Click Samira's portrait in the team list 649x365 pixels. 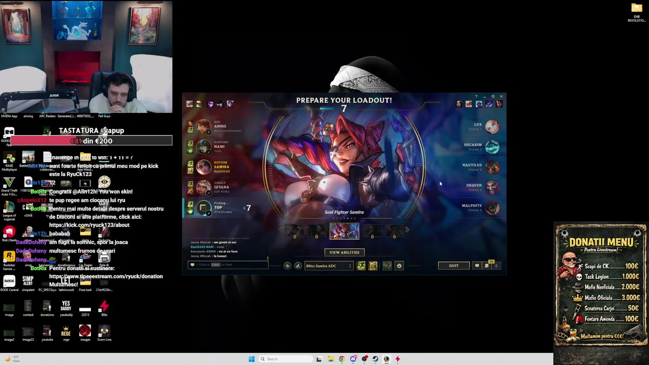203,167
